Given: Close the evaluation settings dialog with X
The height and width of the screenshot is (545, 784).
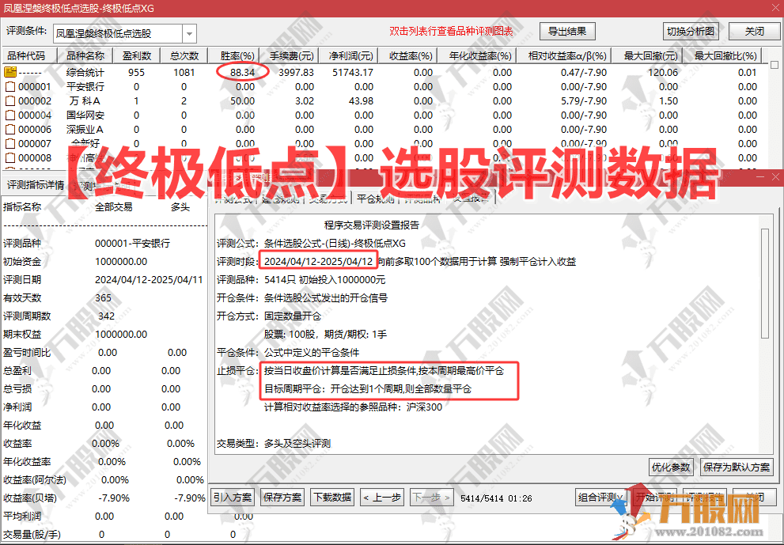Looking at the screenshot, I should pyautogui.click(x=775, y=177).
